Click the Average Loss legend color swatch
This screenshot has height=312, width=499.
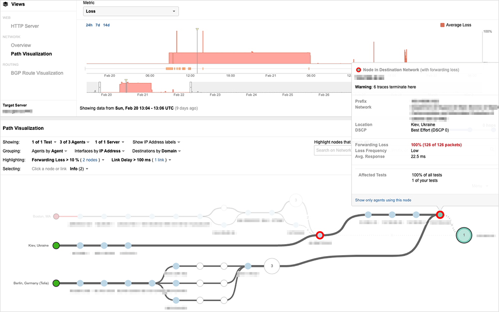pos(443,25)
